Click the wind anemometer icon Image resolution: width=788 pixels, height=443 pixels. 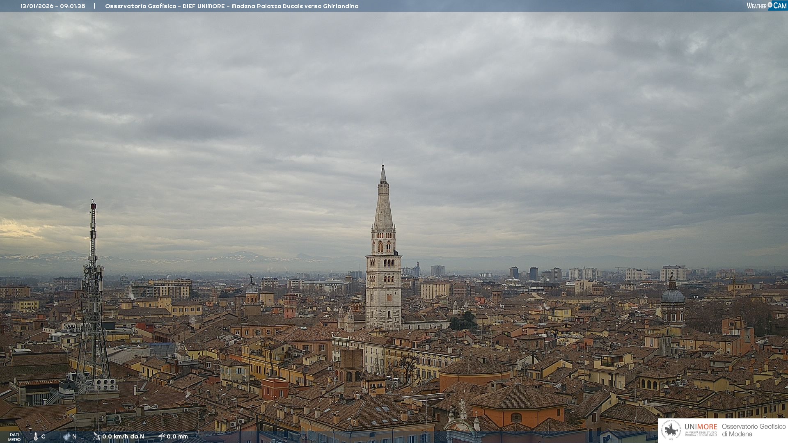coord(96,436)
